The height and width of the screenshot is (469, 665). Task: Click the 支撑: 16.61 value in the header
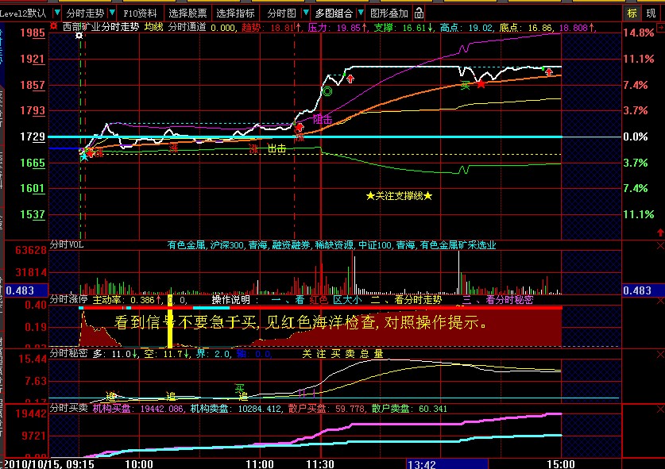[x=404, y=28]
